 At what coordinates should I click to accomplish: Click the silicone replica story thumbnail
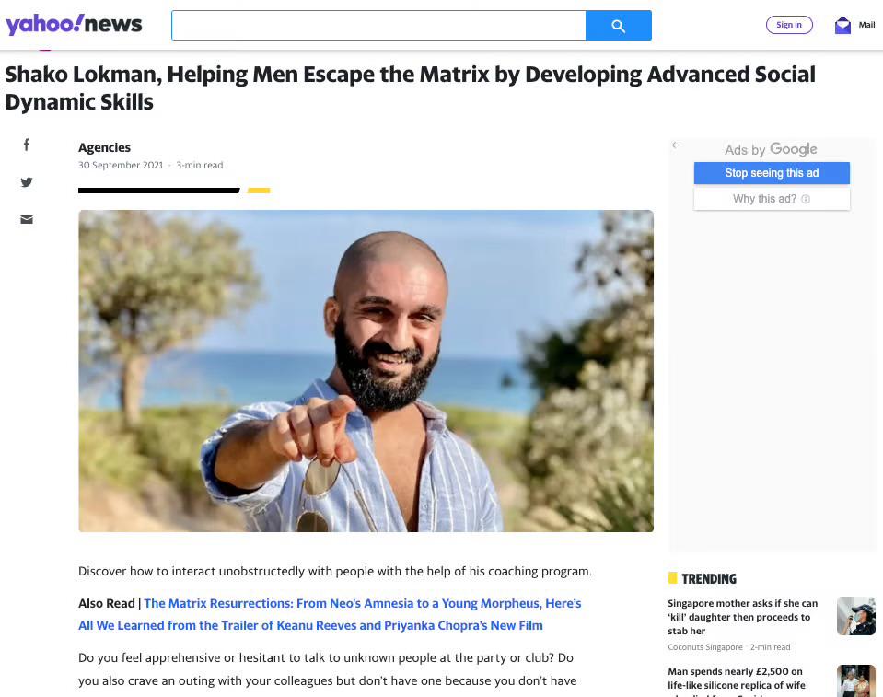pyautogui.click(x=856, y=680)
